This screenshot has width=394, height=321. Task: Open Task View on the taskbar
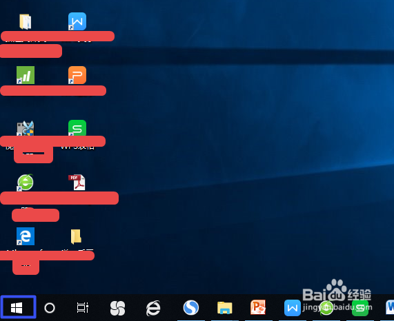pos(82,307)
